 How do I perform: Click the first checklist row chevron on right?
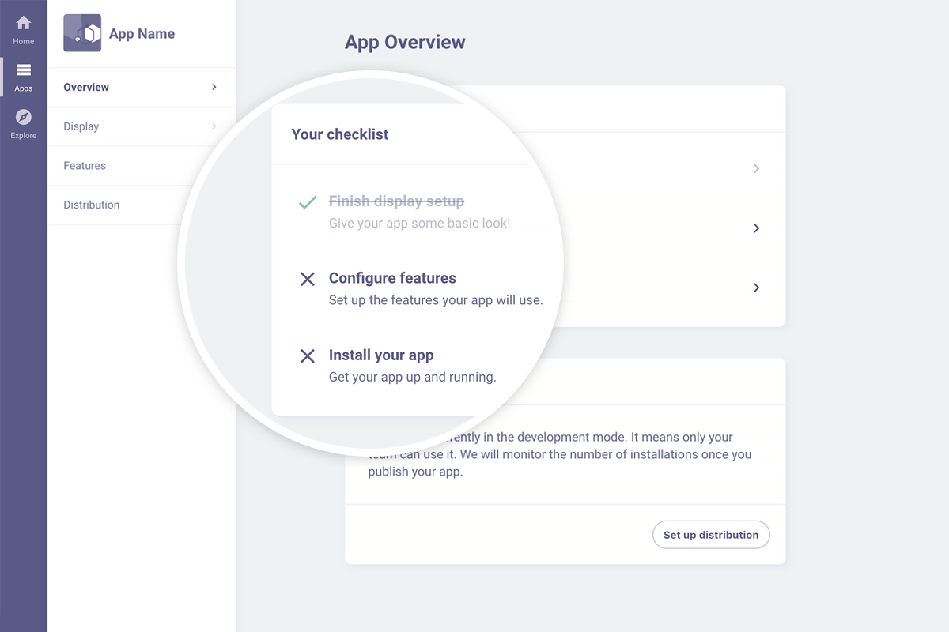[757, 168]
